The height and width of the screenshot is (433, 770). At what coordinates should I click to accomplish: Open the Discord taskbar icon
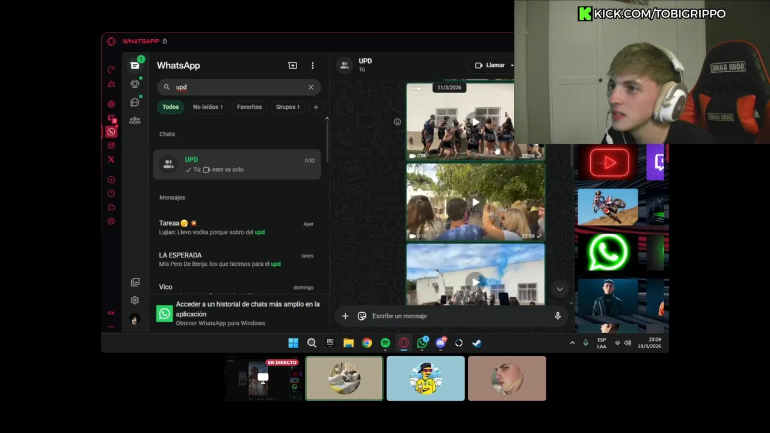click(441, 343)
